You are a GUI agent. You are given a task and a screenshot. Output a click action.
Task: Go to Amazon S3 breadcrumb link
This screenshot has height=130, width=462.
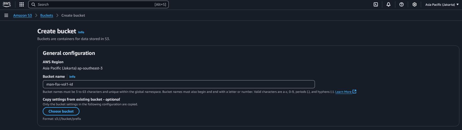(x=23, y=15)
